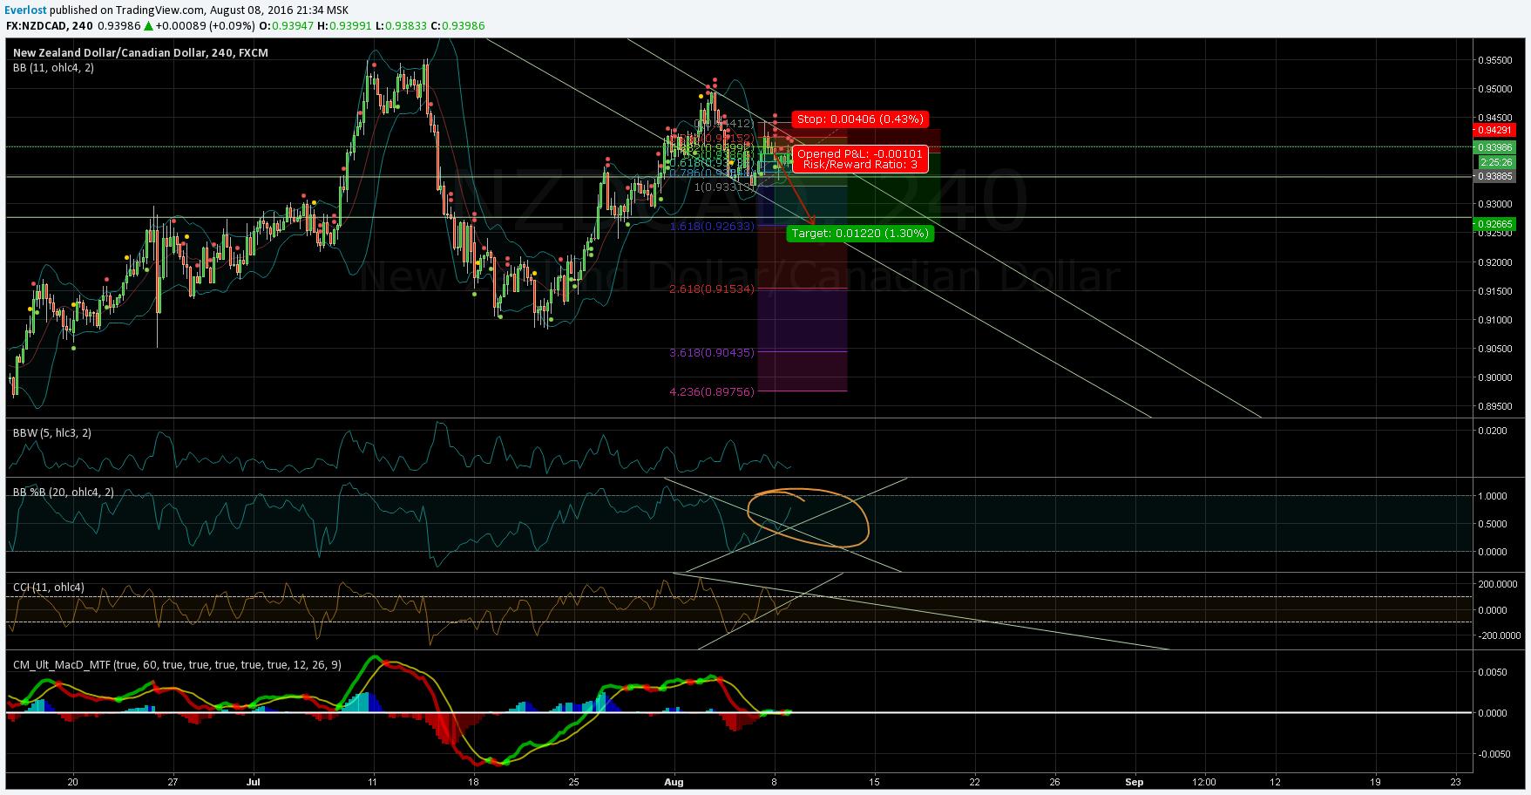Click the 1.0000 %B scale value

click(1493, 496)
